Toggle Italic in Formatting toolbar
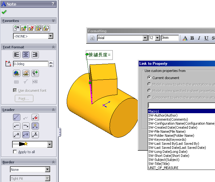The height and width of the screenshot is (182, 215). [x=199, y=38]
